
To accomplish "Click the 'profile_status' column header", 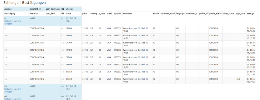I will pyautogui.click(x=215, y=14).
